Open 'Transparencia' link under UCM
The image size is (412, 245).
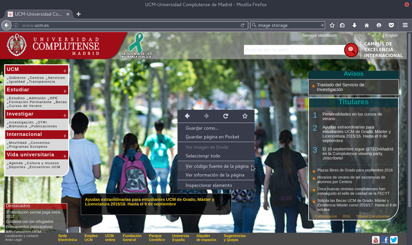pyautogui.click(x=42, y=82)
